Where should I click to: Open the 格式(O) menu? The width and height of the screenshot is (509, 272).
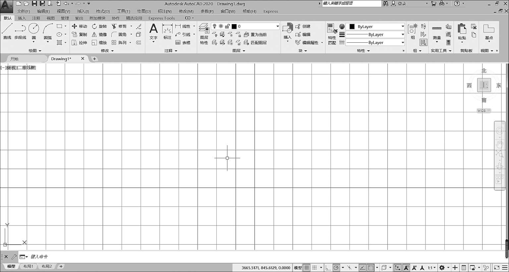[x=103, y=11]
